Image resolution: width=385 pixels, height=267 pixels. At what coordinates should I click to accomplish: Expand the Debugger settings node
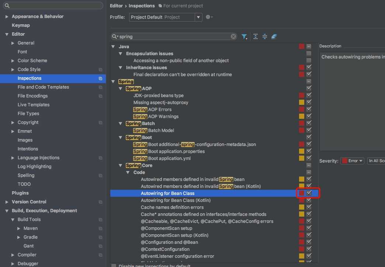pyautogui.click(x=13, y=264)
